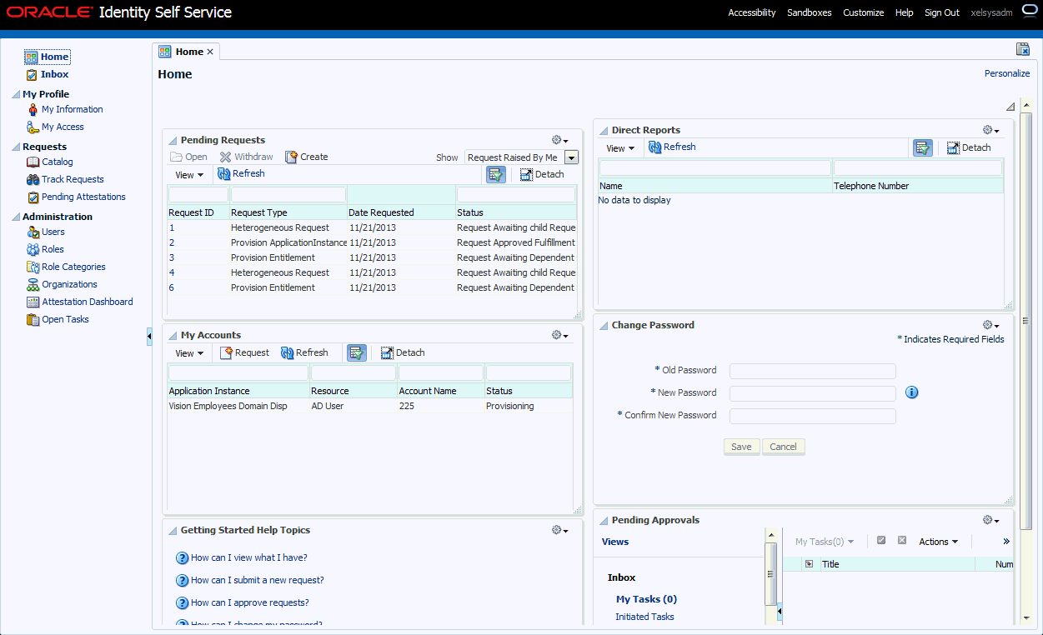Screen dimensions: 1043x635
Task: Click the Attestation Dashboard icon
Action: click(33, 302)
